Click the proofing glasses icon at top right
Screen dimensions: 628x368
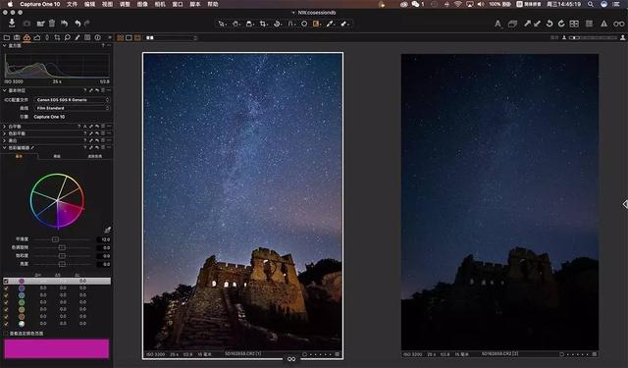(618, 24)
